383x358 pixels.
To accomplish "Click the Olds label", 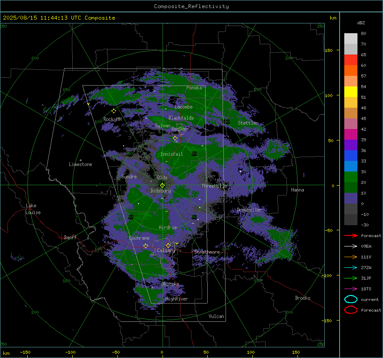I will (x=162, y=178).
